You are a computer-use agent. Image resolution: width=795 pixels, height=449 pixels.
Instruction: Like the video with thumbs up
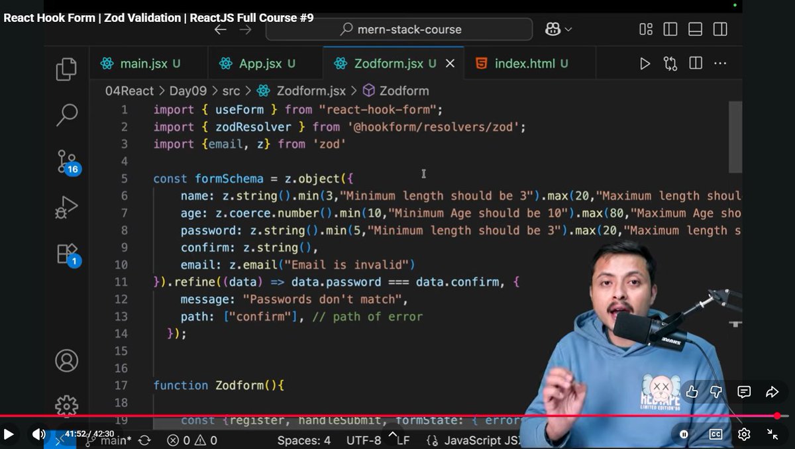point(692,392)
